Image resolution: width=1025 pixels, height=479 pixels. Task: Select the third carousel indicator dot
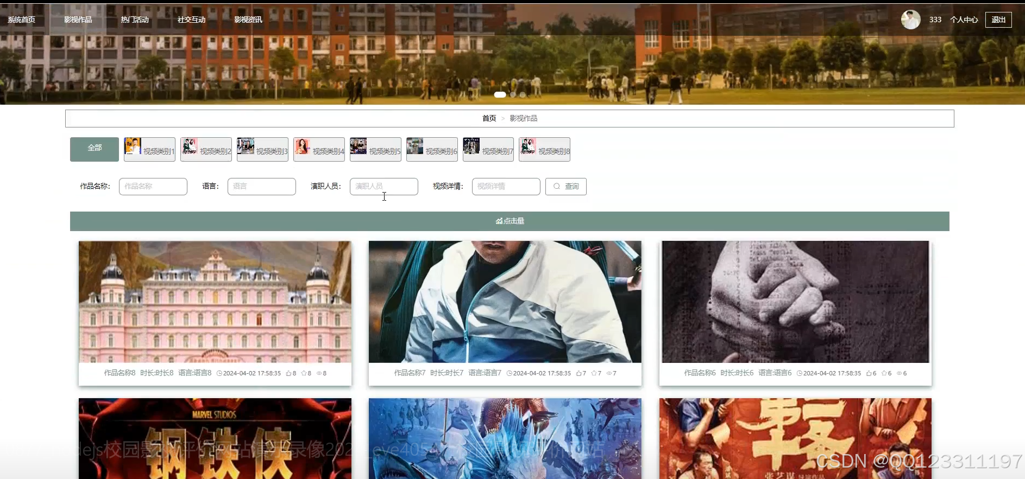[523, 94]
